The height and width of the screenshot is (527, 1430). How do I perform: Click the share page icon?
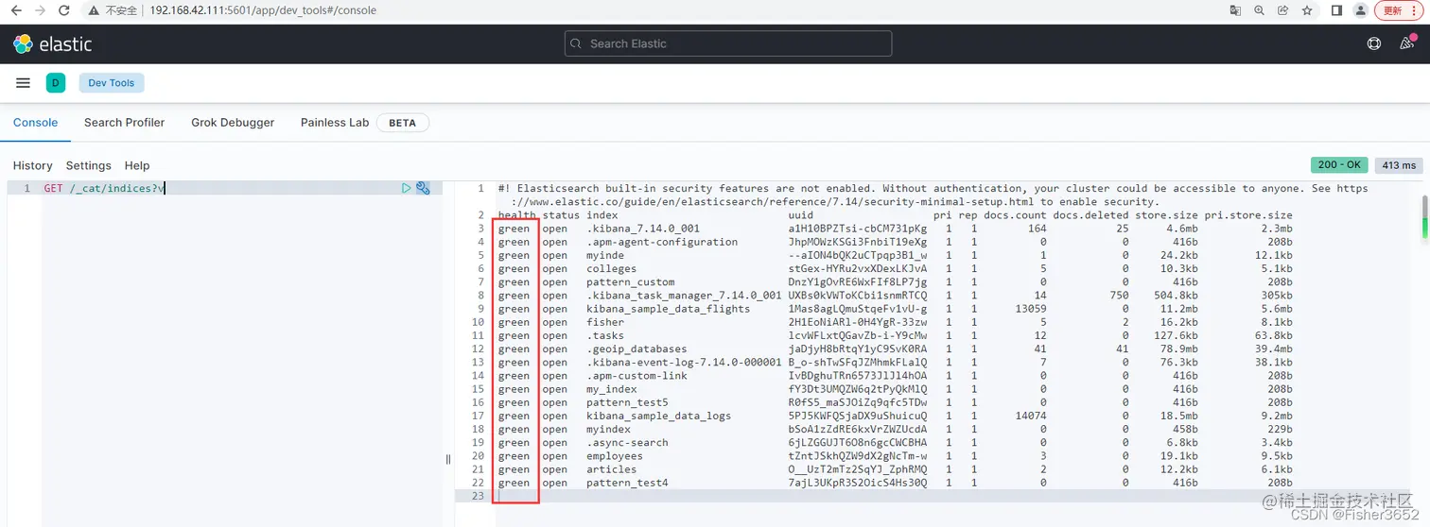point(1282,10)
